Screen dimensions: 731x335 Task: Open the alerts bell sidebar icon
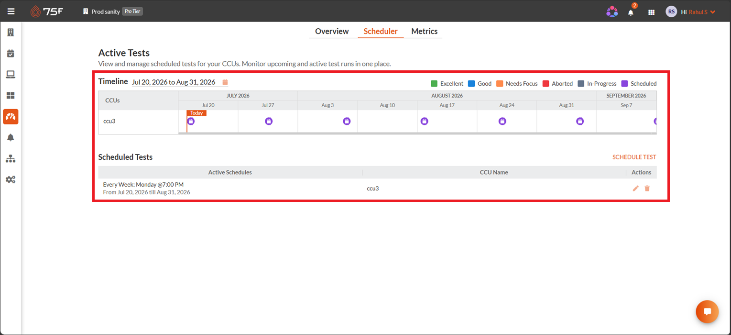click(11, 137)
